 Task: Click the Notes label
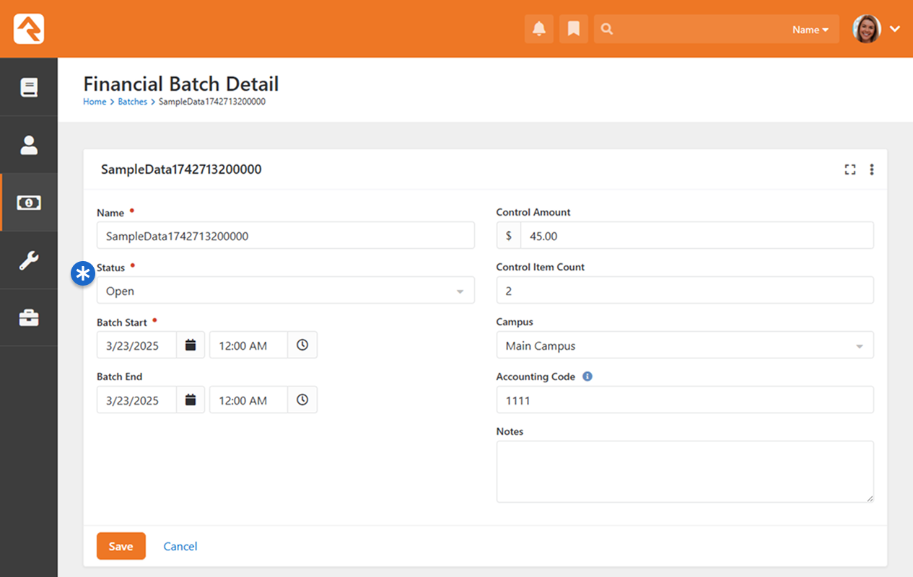click(x=510, y=432)
